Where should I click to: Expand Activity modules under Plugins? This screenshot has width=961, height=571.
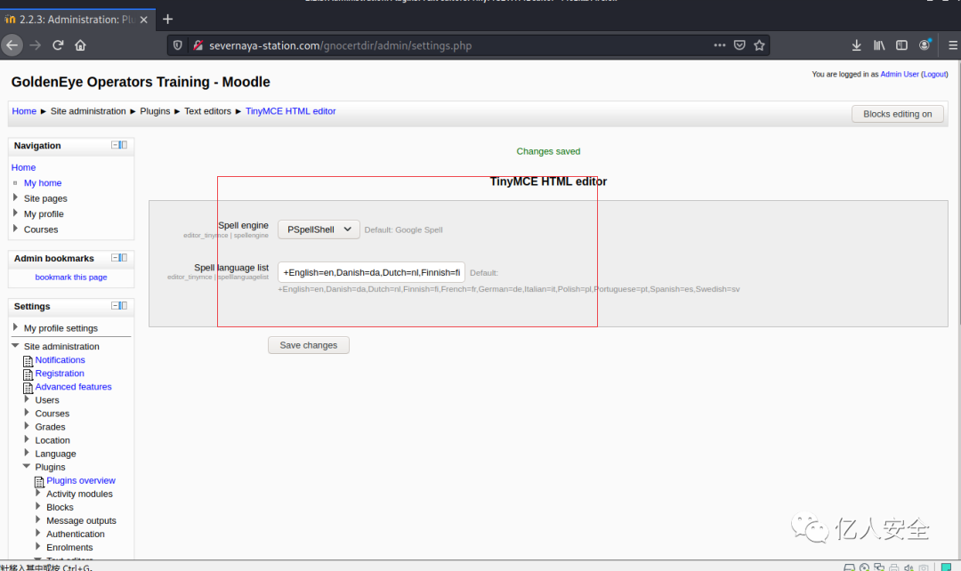(x=38, y=493)
